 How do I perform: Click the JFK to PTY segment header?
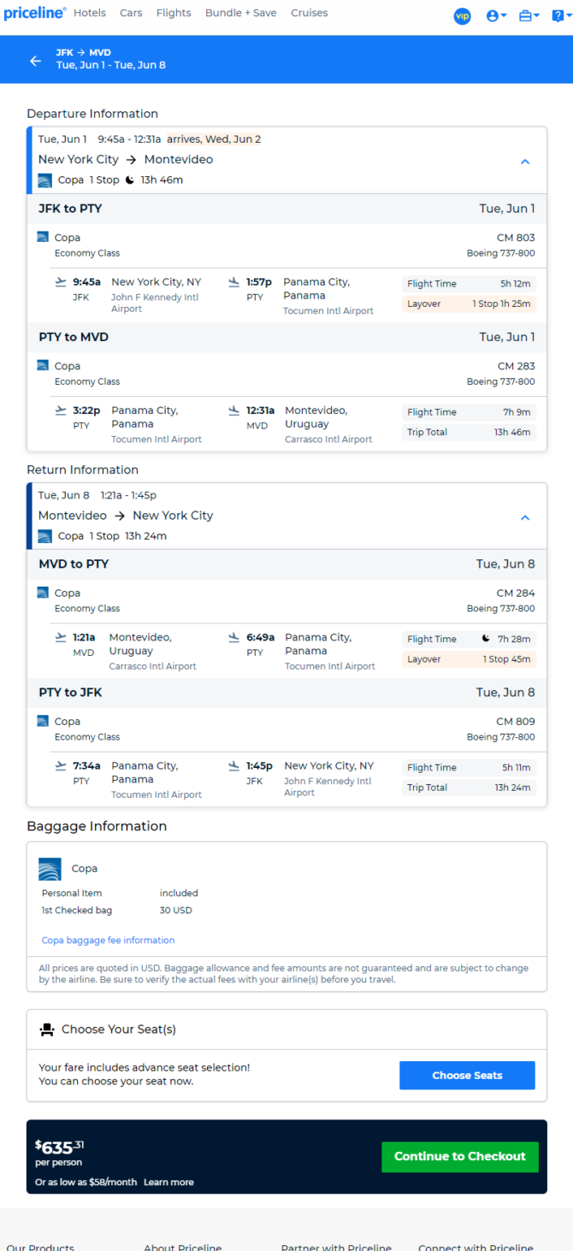(x=286, y=209)
